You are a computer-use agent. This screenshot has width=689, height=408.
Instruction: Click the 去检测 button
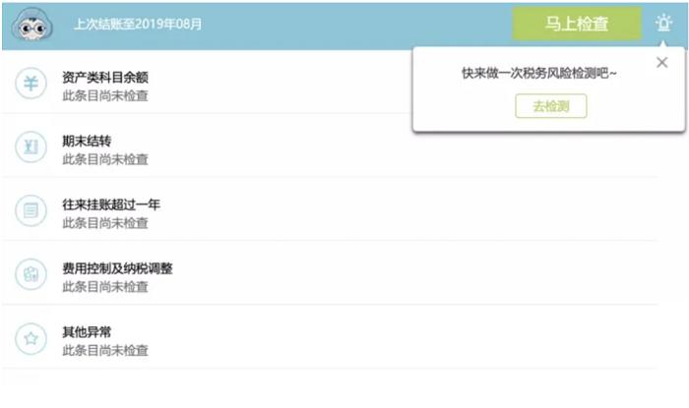550,106
